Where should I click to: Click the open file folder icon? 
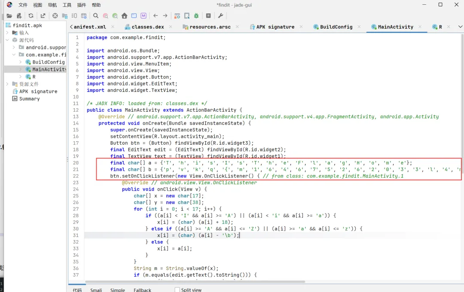tap(9, 16)
